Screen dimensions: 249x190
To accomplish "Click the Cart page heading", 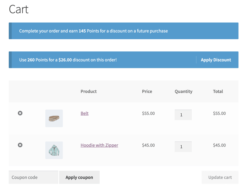I will tap(19, 9).
